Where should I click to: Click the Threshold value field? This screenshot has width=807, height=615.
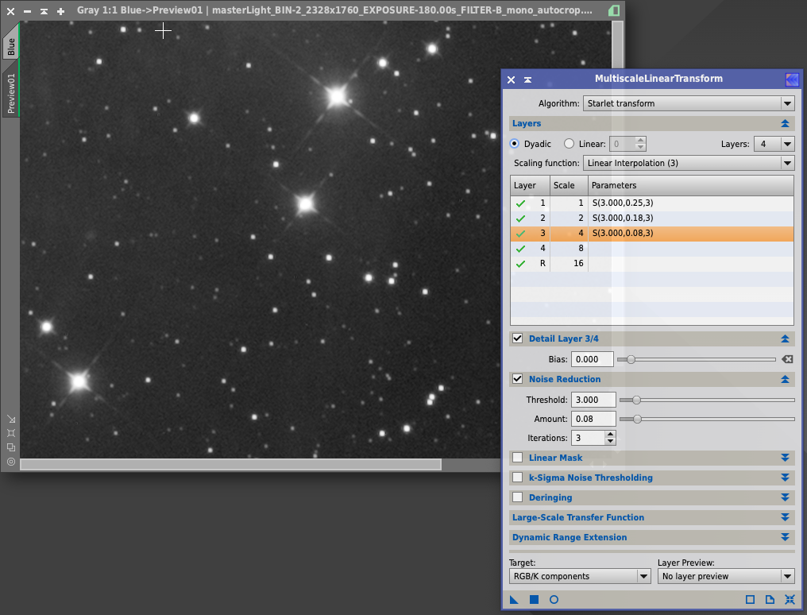pyautogui.click(x=593, y=400)
